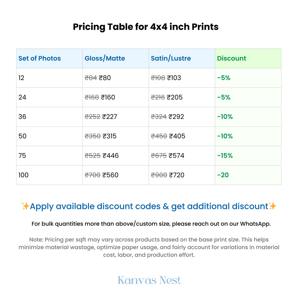Click the ₹446 Gloss/Matte price for 75 photos
Image resolution: width=298 pixels, height=298 pixels.
[111, 156]
